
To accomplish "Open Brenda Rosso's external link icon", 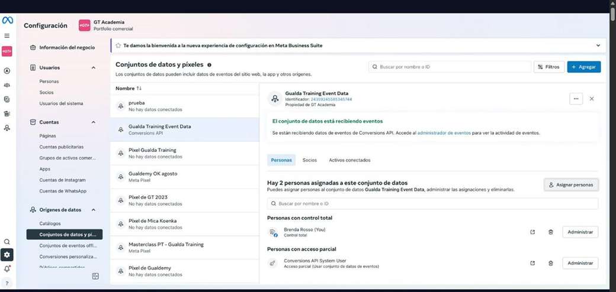I will coord(532,232).
